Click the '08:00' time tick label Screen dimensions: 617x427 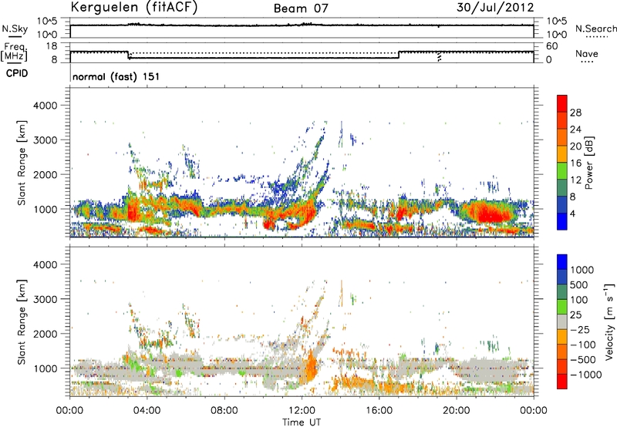[x=224, y=411]
